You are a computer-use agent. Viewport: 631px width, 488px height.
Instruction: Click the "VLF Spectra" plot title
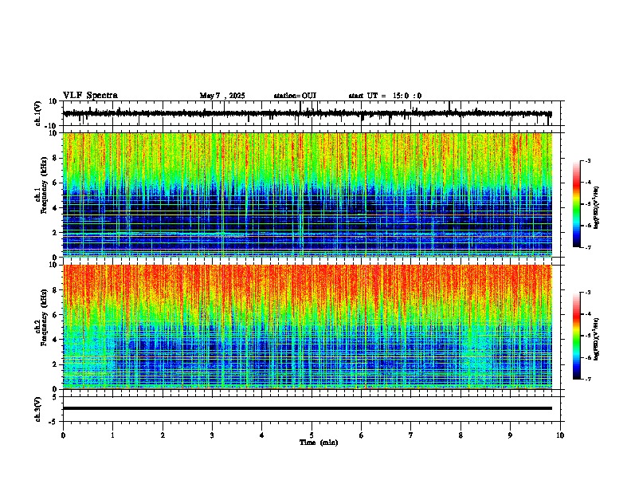90,96
